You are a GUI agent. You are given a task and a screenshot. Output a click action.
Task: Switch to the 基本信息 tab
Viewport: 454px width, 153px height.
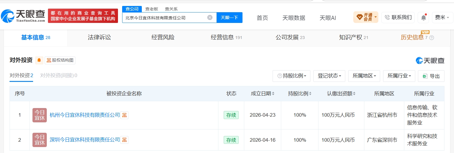(x=36, y=38)
